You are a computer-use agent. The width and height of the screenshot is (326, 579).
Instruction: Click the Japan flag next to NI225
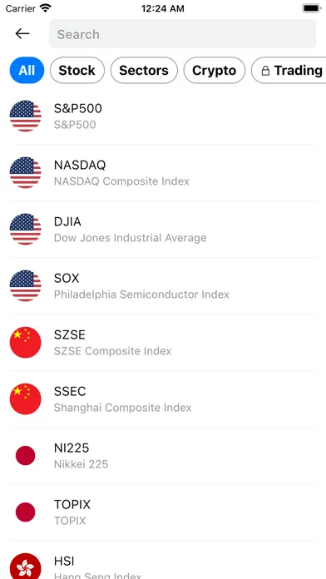coord(26,456)
